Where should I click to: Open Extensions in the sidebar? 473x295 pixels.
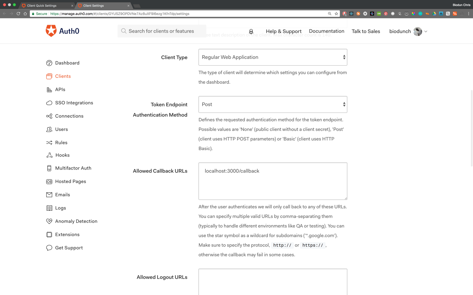click(x=63, y=235)
